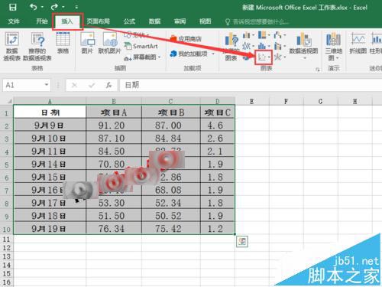
Task: Click cell with value 84.50
Action: (x=114, y=151)
